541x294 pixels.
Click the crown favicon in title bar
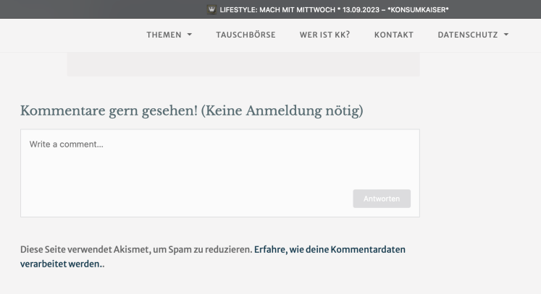[211, 8]
